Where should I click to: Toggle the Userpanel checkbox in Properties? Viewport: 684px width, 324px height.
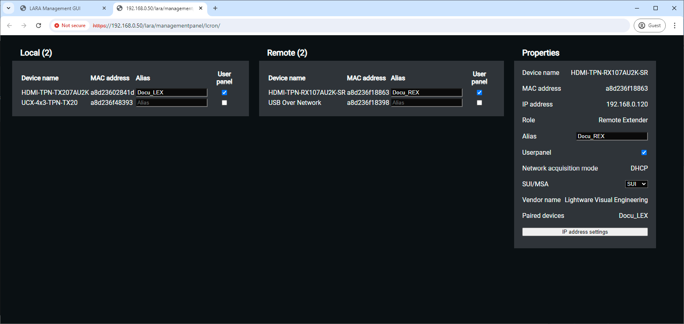(x=644, y=153)
